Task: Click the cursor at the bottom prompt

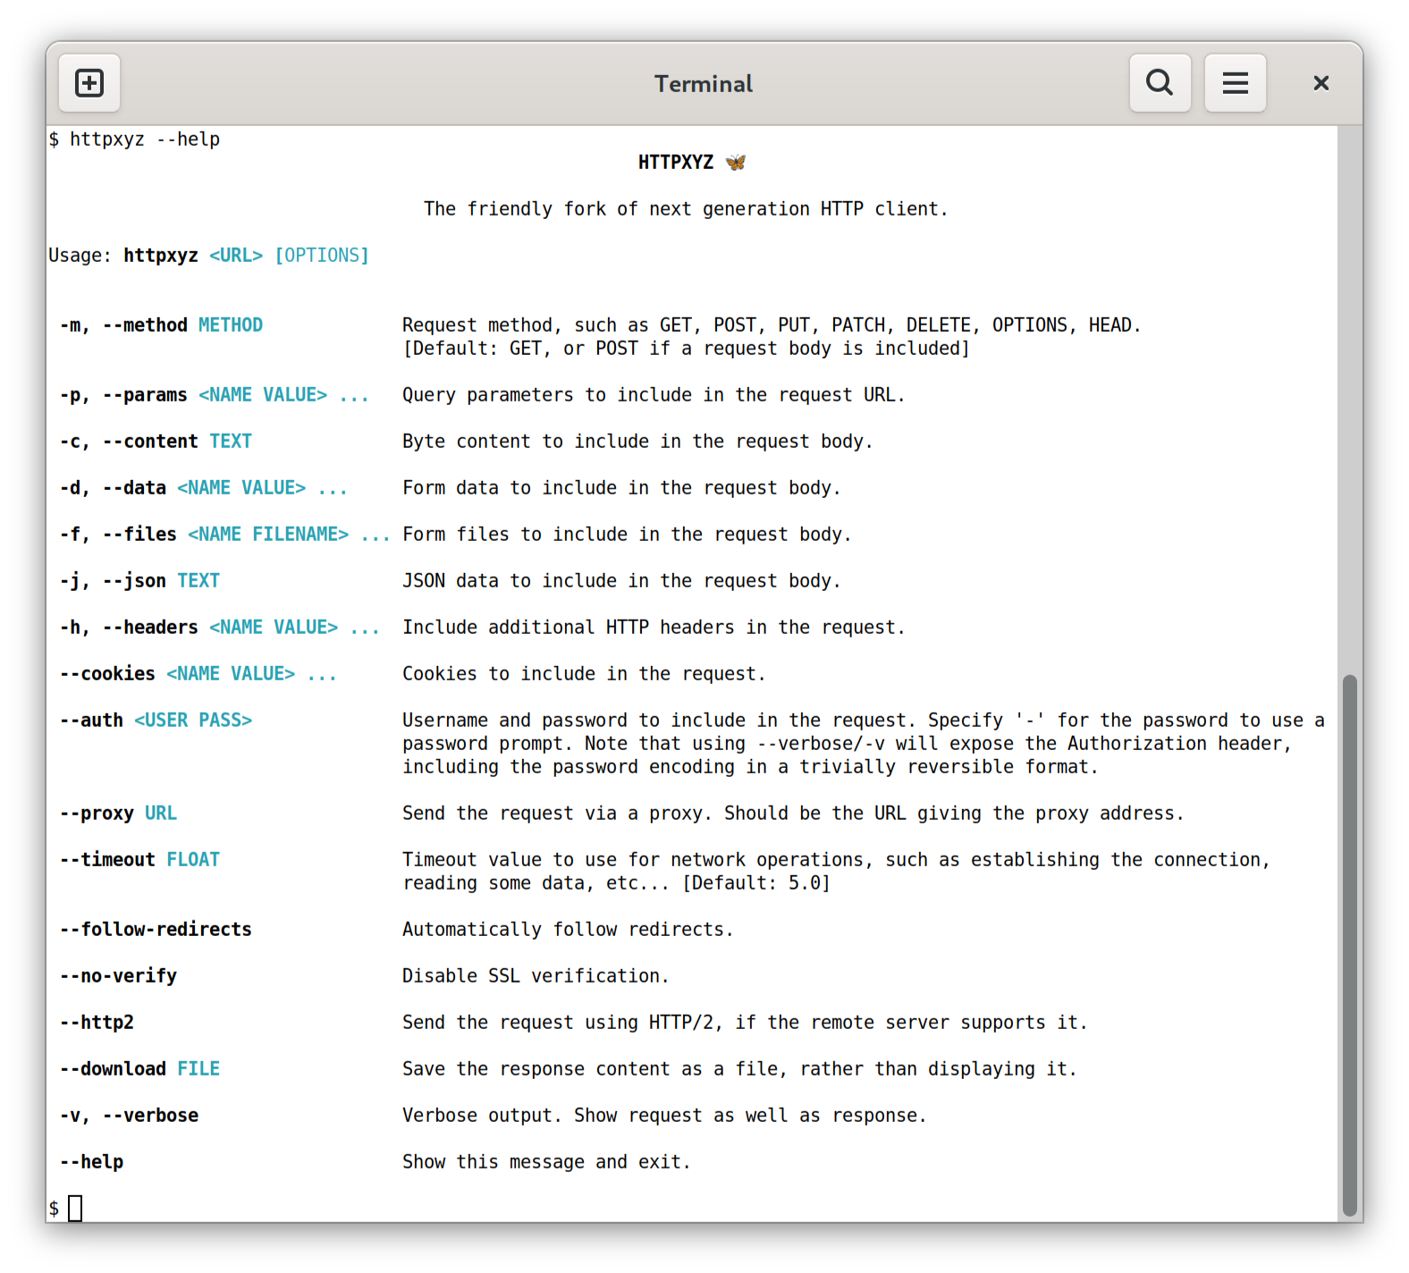Action: click(75, 1209)
